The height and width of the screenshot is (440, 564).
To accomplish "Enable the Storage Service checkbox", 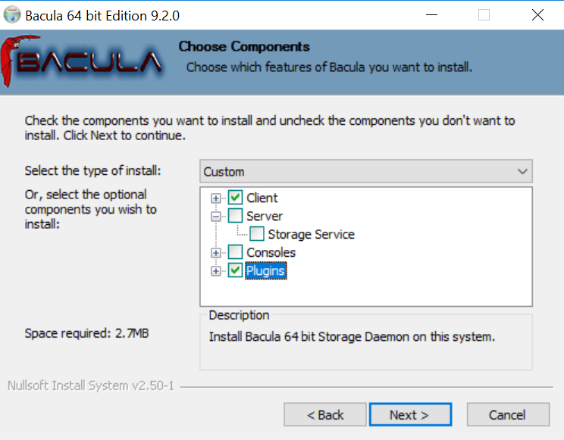I will tap(257, 234).
